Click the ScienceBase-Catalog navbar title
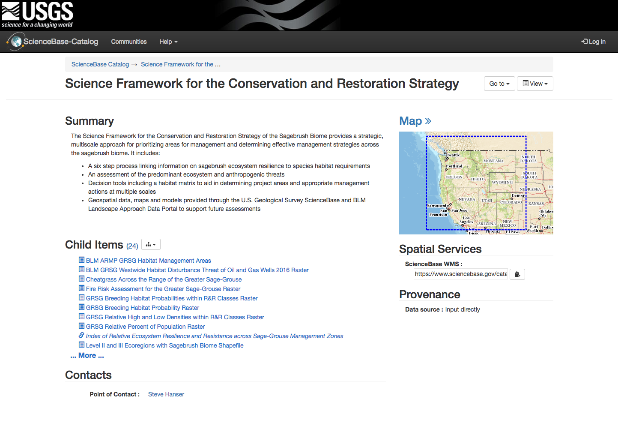The image size is (618, 426). click(61, 42)
